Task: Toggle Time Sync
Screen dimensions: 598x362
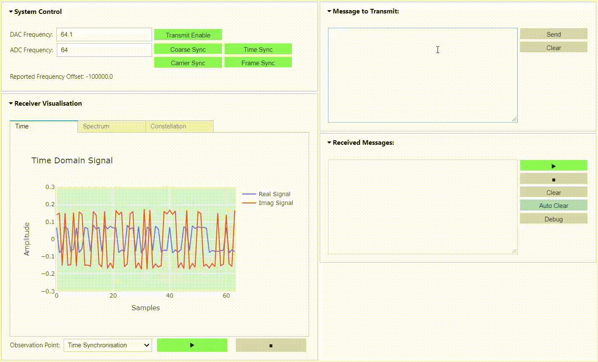Action: point(258,49)
